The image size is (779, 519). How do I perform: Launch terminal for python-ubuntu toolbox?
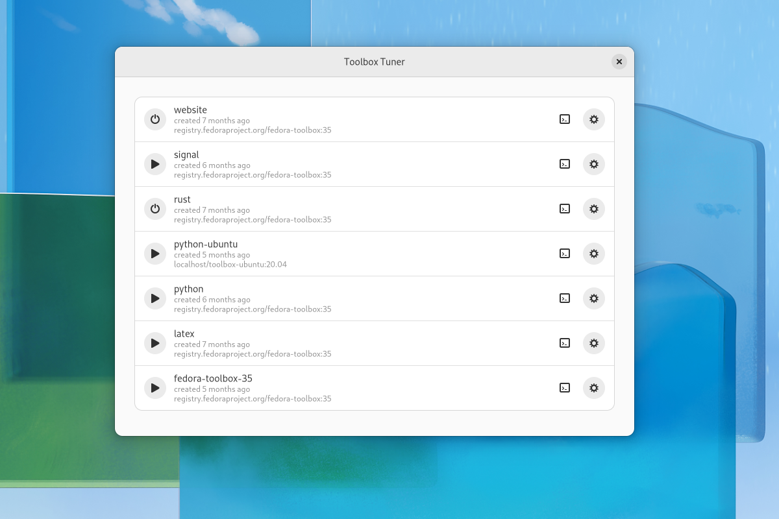(x=565, y=254)
